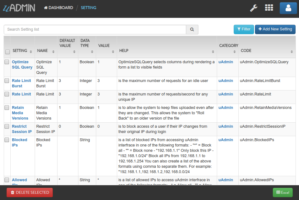Viewport: 299px width, 200px height.
Task: Check the Restrict Session IP row checkbox
Action: tap(7, 126)
